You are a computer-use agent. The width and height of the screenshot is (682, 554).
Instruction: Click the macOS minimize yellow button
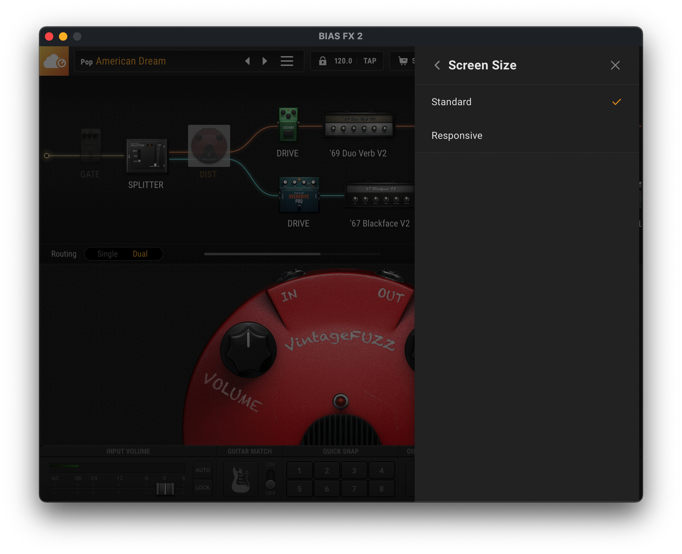pyautogui.click(x=63, y=36)
